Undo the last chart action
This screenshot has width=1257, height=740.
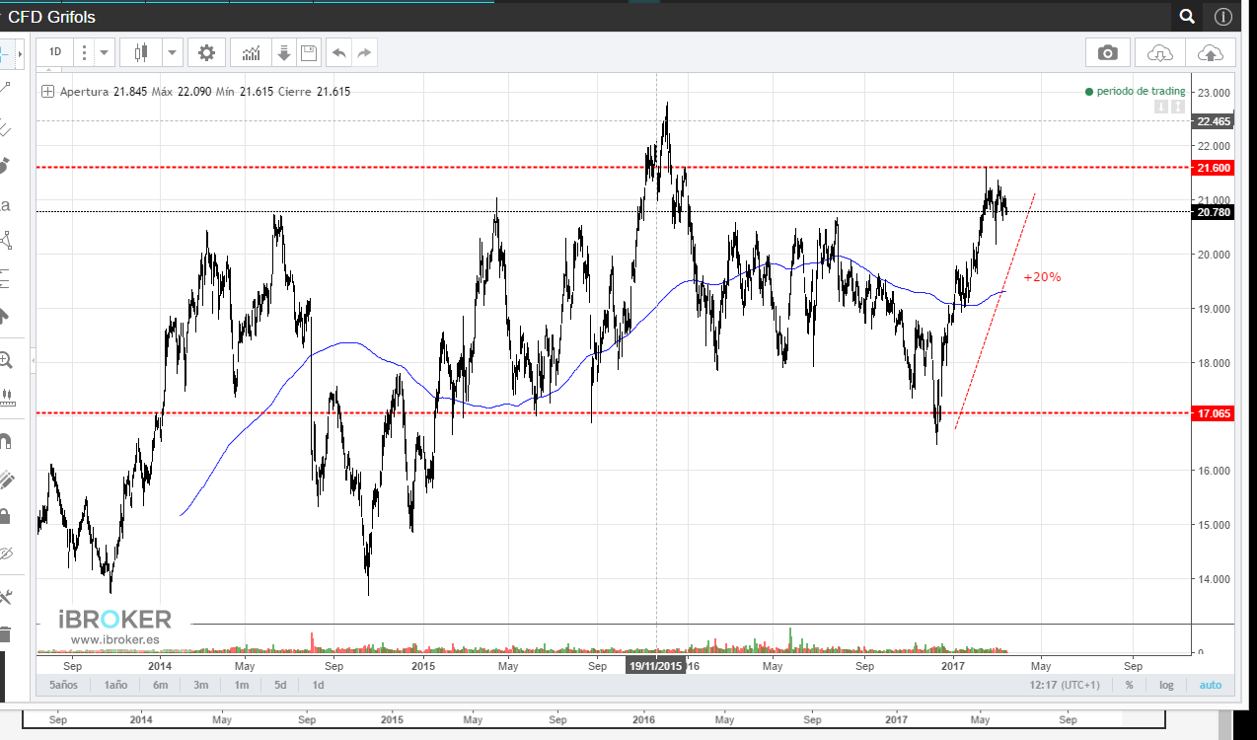point(338,52)
